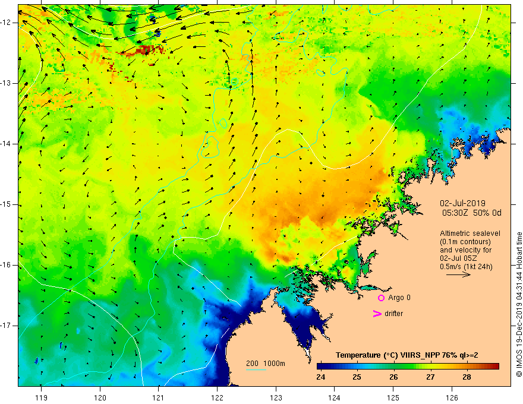Click the colorbar label '24'
This screenshot has width=523, height=404.
pos(320,377)
